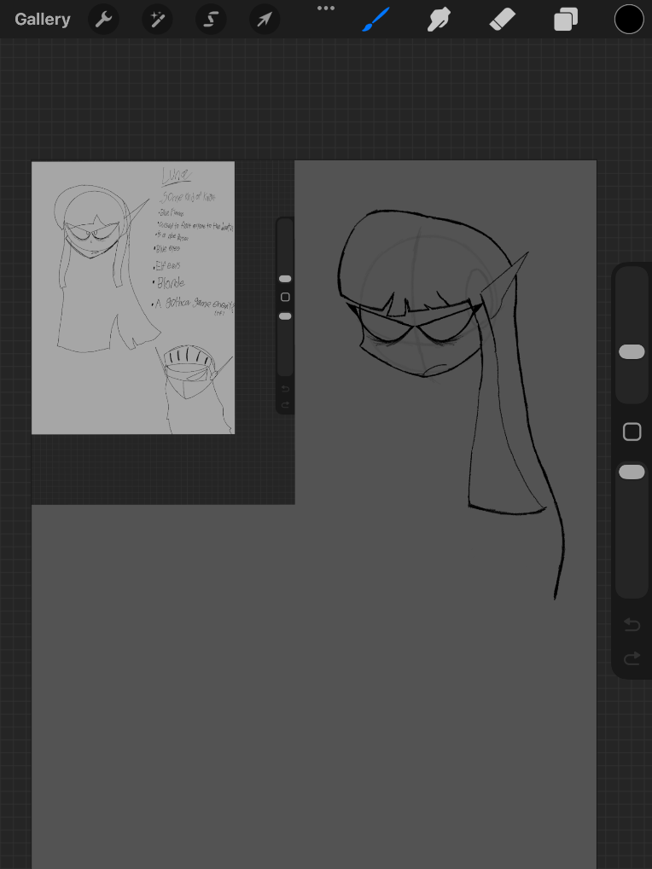Undo the last stroke using sidebar arrow
This screenshot has height=869, width=652.
tap(632, 624)
